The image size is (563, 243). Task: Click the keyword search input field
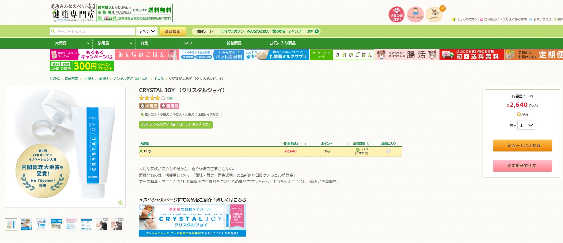93,31
